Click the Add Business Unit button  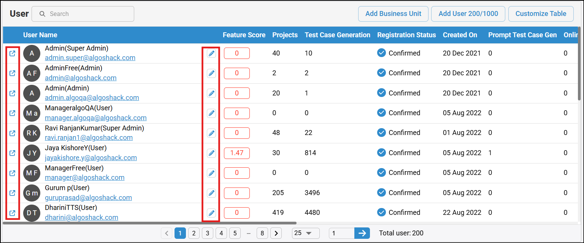tap(393, 14)
